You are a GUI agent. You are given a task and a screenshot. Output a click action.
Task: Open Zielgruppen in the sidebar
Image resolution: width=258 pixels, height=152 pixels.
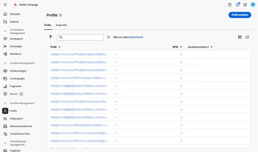point(16,118)
